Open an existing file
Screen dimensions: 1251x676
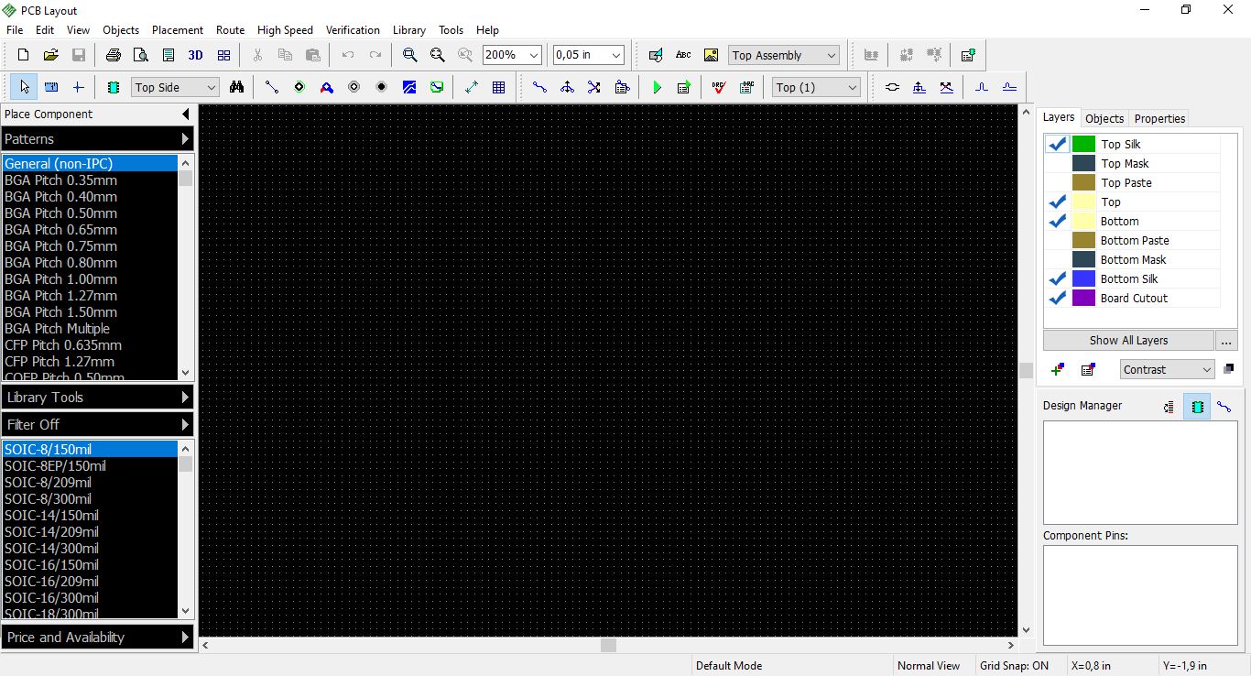click(51, 55)
